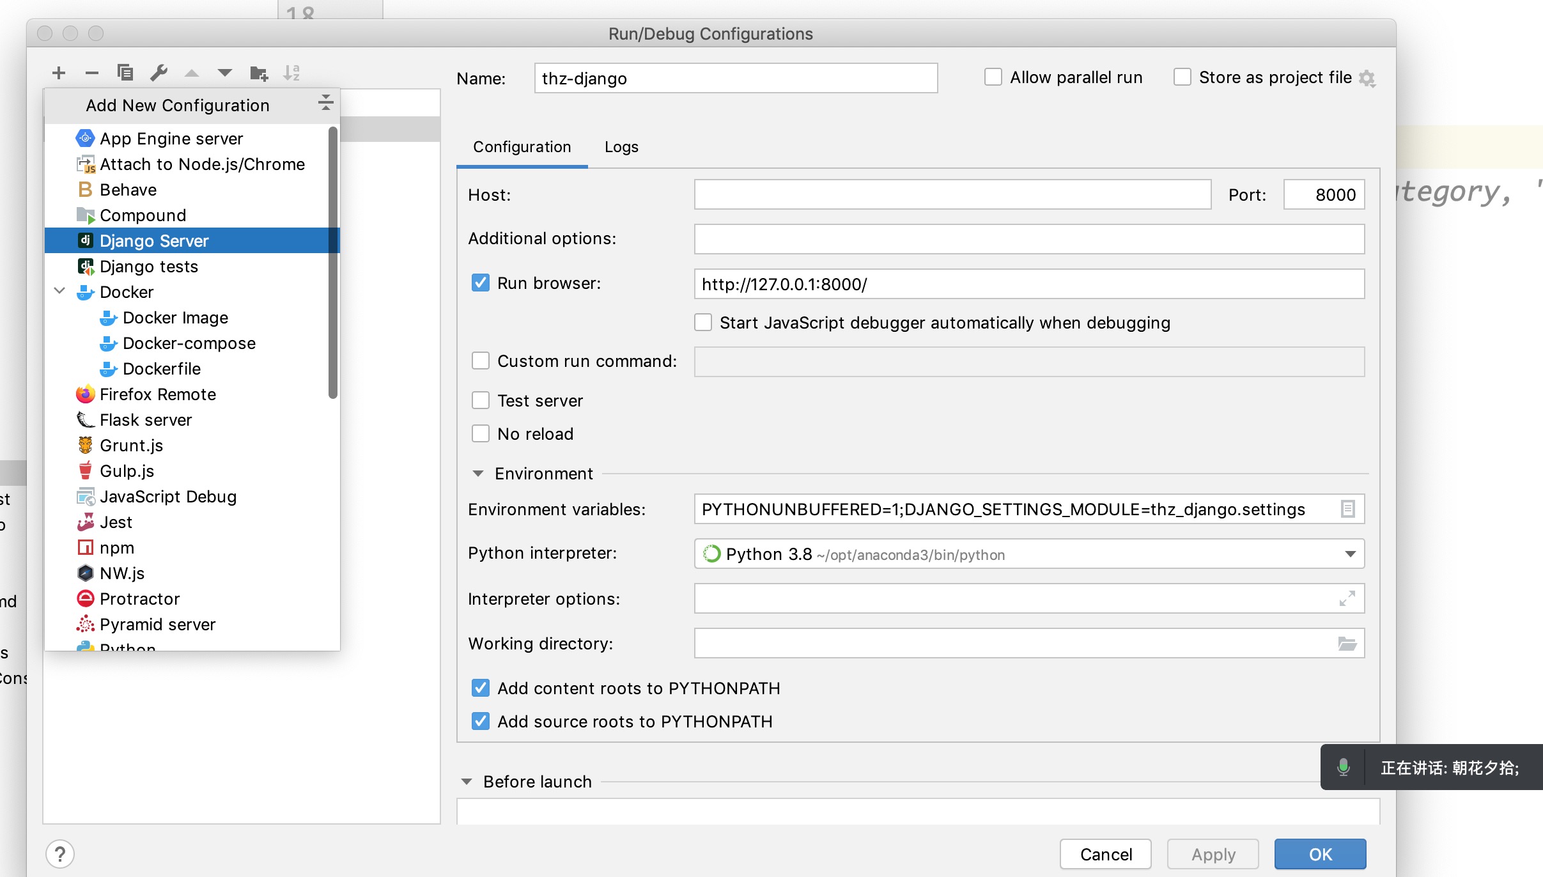Switch to the Logs tab

point(621,147)
